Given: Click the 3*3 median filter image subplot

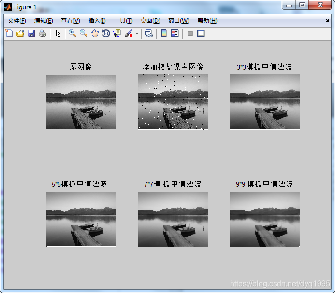Looking at the screenshot, I should [265, 102].
